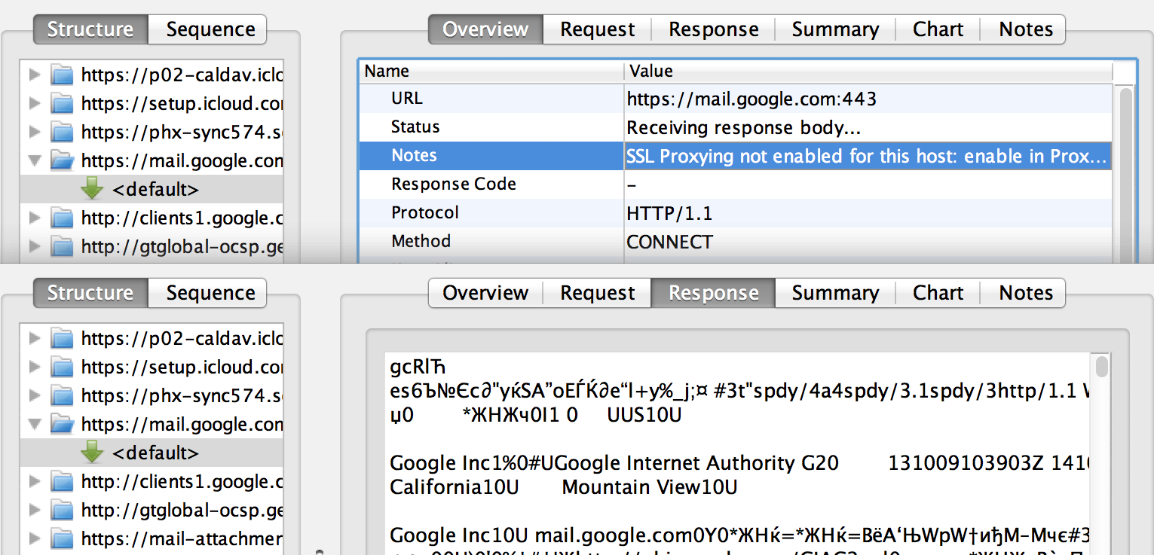Select the URL row in Overview table

(x=736, y=99)
